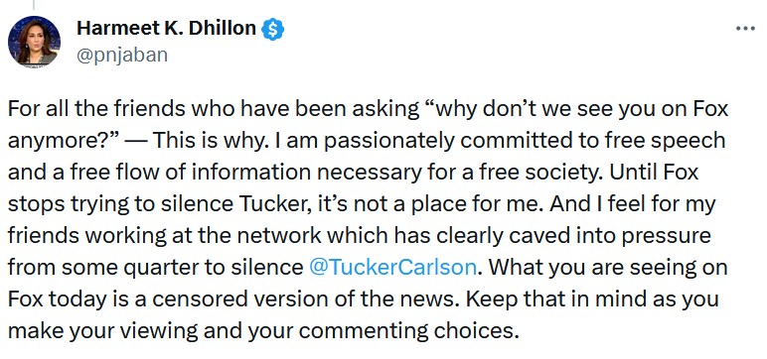Image resolution: width=767 pixels, height=359 pixels.
Task: Visit the @pnjaban handle link
Action: point(122,55)
